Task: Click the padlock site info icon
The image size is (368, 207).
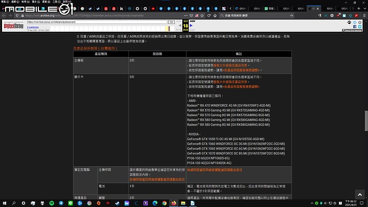Action: pos(22,15)
